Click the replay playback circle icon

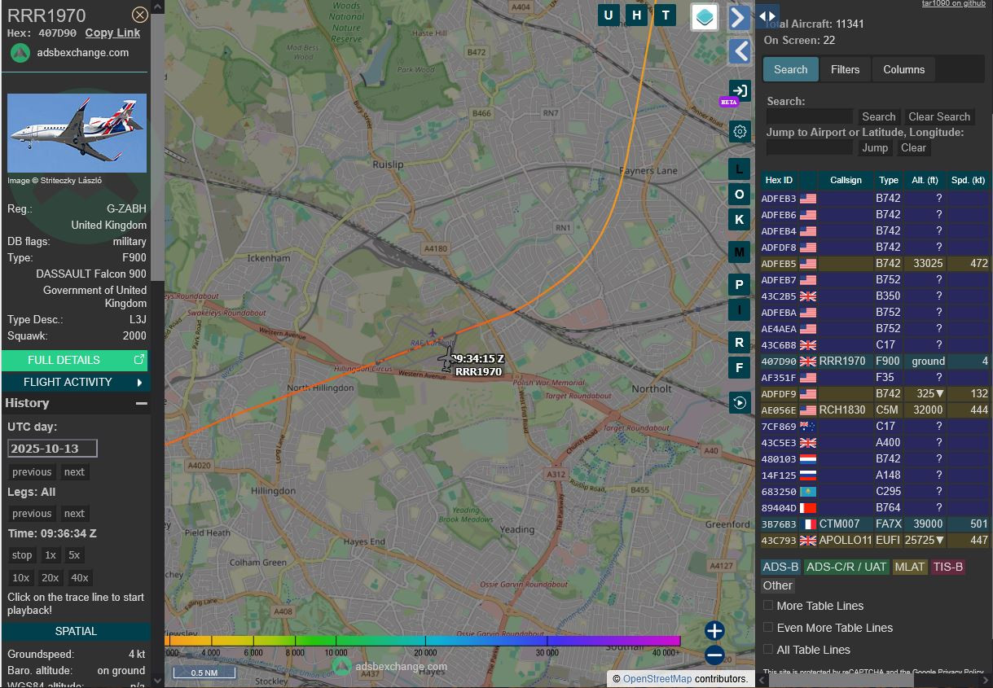740,402
